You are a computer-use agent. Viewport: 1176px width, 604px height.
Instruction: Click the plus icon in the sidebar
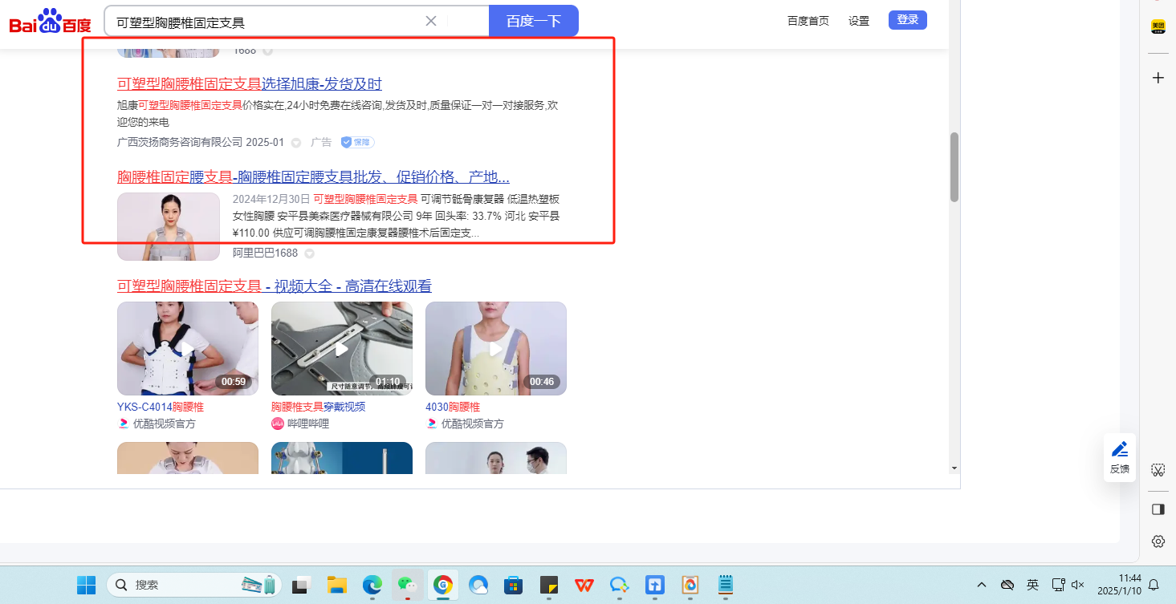pos(1158,78)
